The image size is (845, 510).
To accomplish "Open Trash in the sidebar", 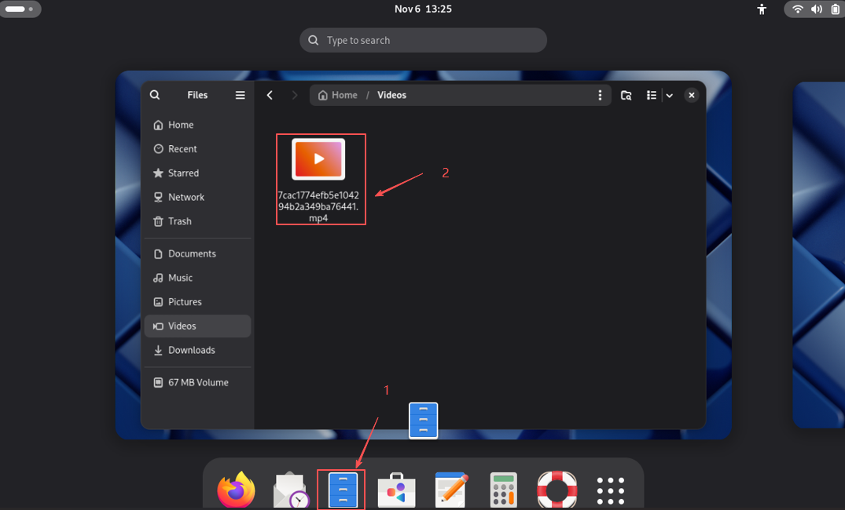I will pyautogui.click(x=179, y=221).
